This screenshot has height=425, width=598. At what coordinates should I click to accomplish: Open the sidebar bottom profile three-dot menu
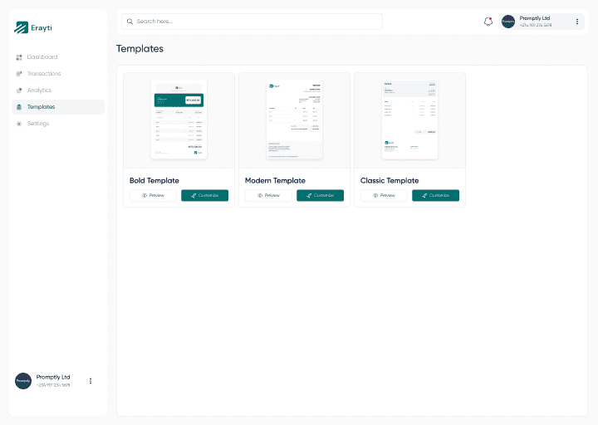(x=91, y=381)
